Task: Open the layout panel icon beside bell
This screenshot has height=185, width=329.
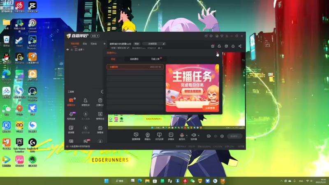Action: point(226,46)
